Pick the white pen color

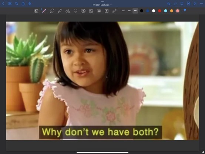tap(154, 11)
